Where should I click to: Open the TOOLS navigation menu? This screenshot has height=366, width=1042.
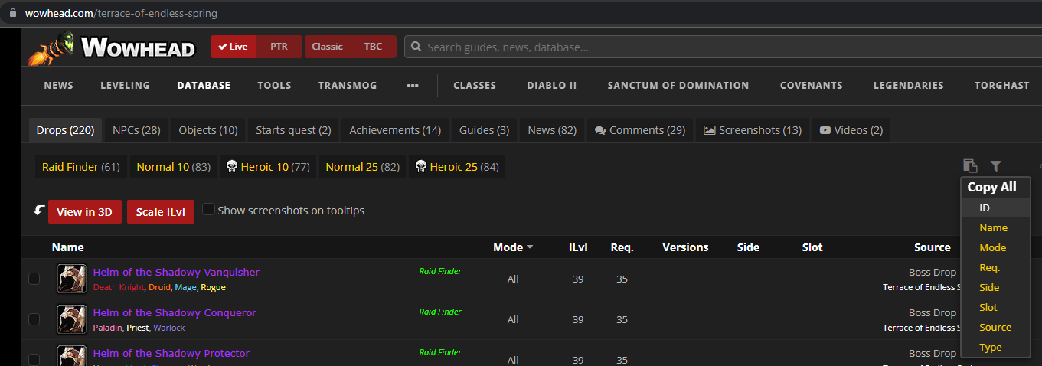coord(274,86)
